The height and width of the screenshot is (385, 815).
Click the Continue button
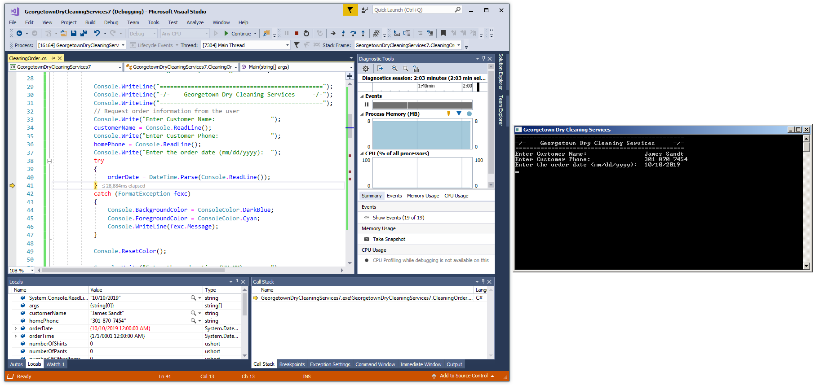point(237,33)
